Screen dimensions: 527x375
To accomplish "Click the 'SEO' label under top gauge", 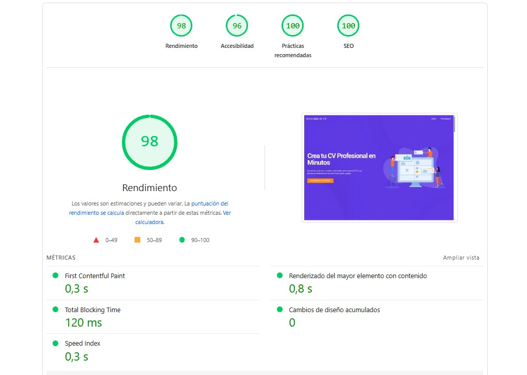I will tap(349, 46).
